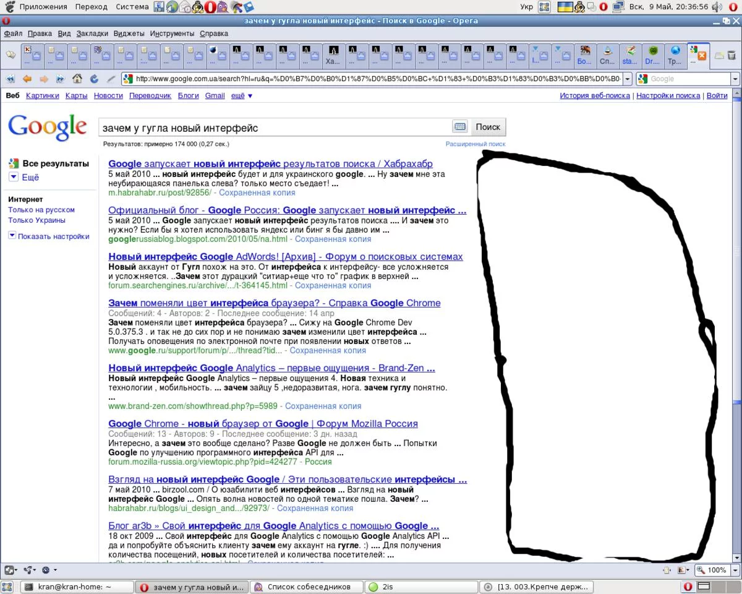Click the new tab icon beside trash
The width and height of the screenshot is (742, 594).
(x=719, y=55)
